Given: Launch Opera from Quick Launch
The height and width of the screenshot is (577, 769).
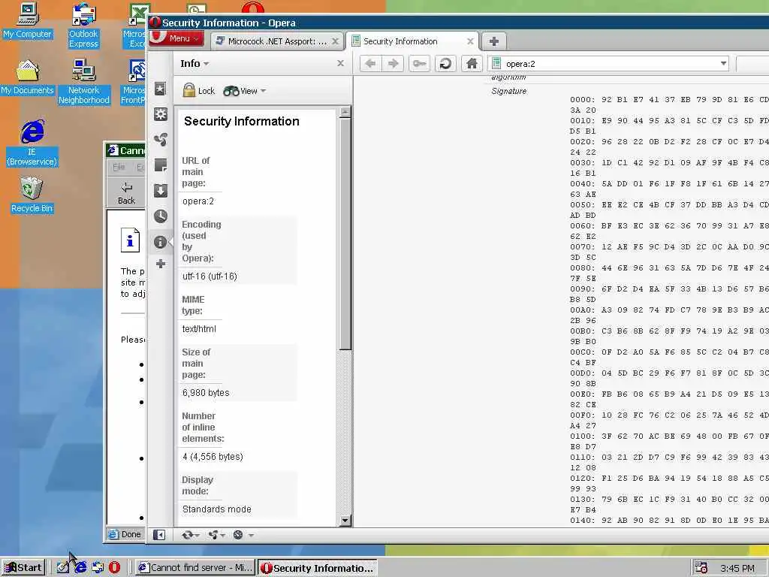Looking at the screenshot, I should [114, 568].
